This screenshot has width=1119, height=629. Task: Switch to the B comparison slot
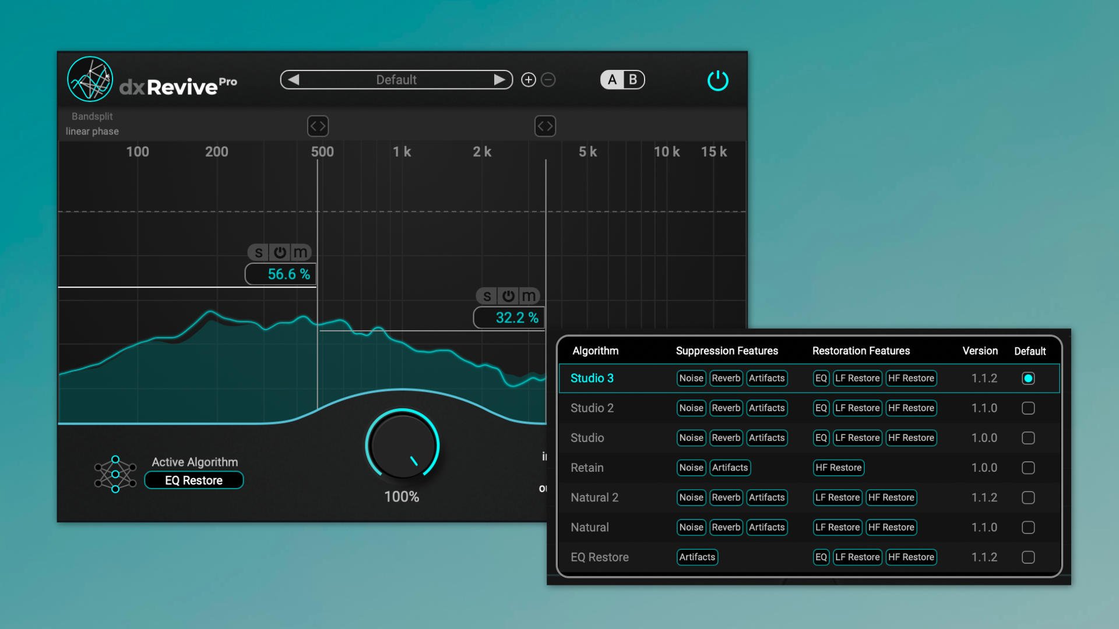632,80
